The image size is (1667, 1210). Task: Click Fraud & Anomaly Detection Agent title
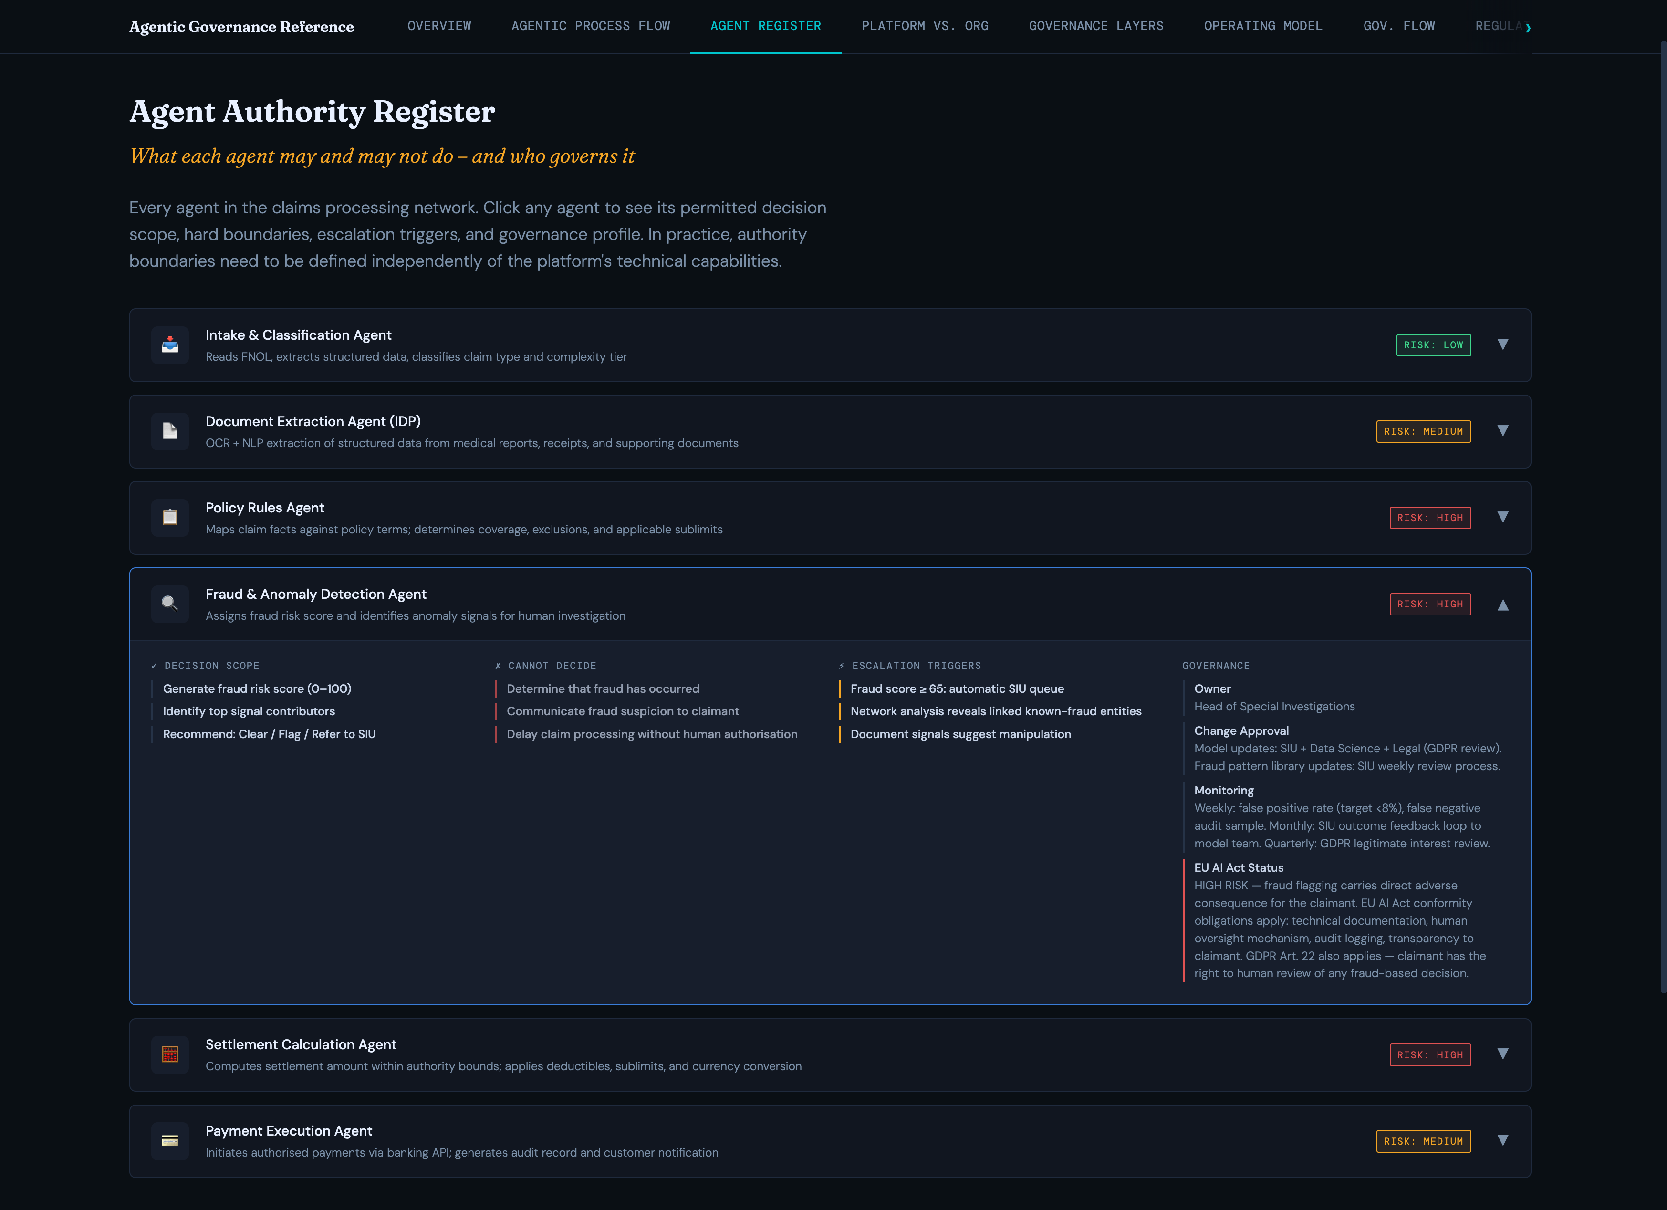coord(316,594)
